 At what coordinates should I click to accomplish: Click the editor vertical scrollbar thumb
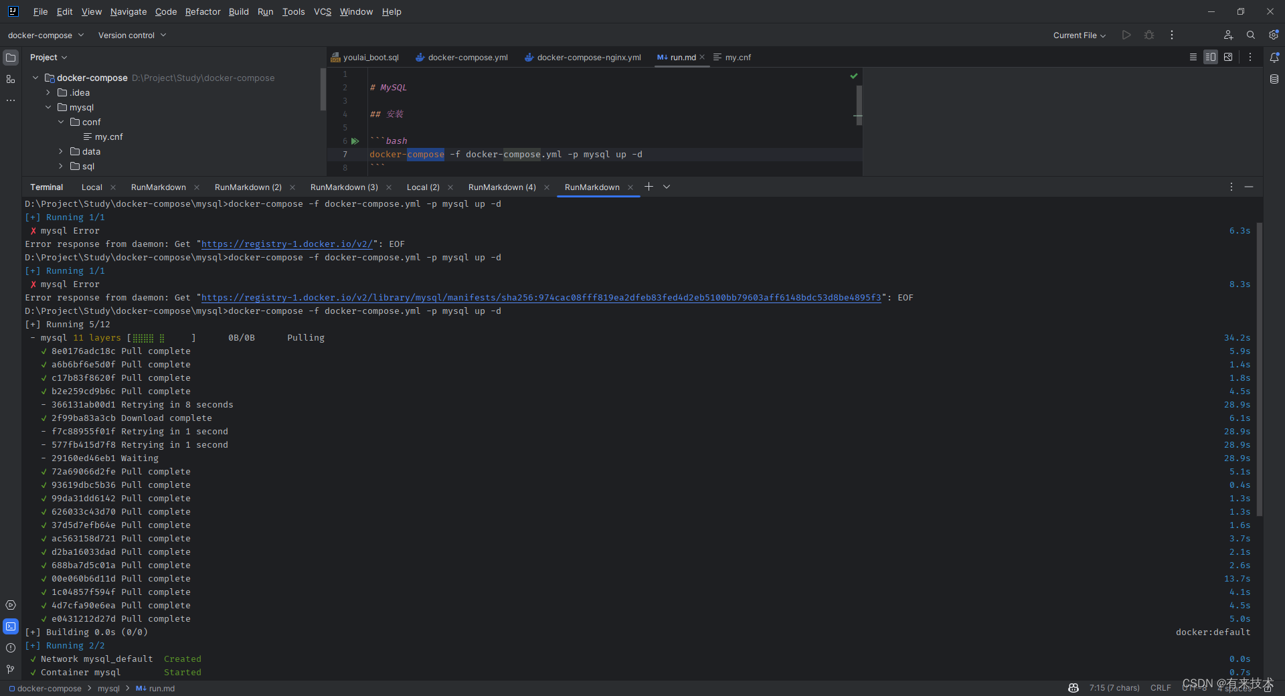(x=859, y=105)
